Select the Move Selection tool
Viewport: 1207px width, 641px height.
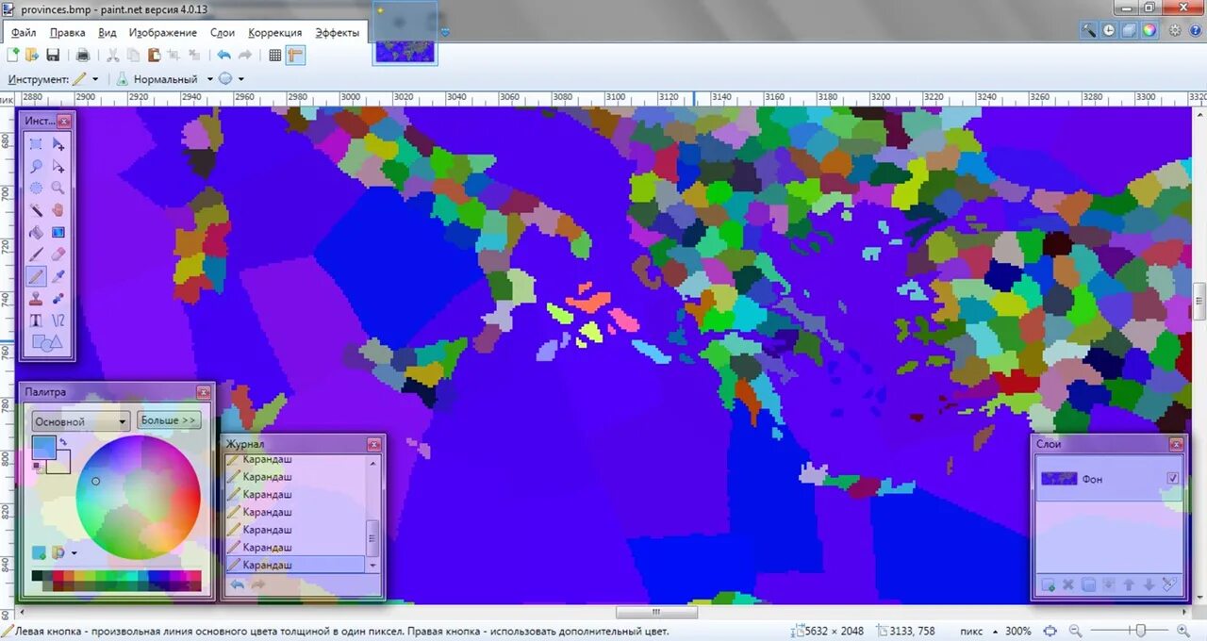58,166
